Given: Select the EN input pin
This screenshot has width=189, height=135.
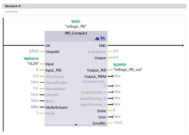Looking at the screenshot, I should click(48, 46).
